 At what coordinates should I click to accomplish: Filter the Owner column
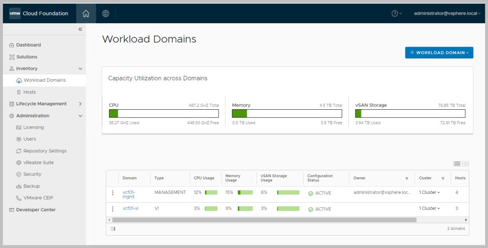point(407,179)
